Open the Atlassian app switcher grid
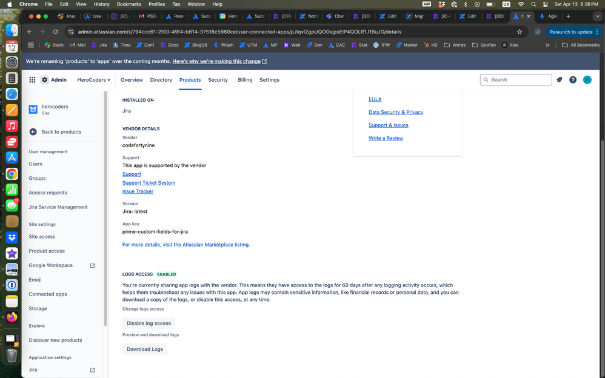The image size is (605, 378). tap(32, 79)
